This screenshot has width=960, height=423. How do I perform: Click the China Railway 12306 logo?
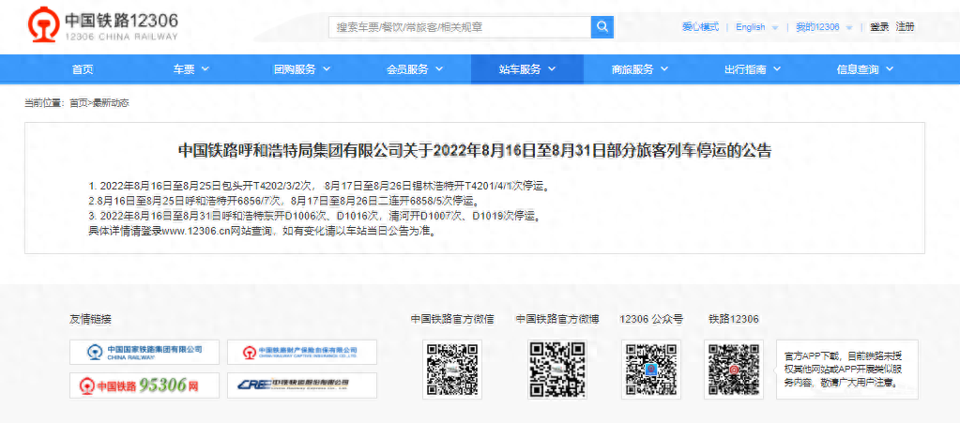click(101, 27)
